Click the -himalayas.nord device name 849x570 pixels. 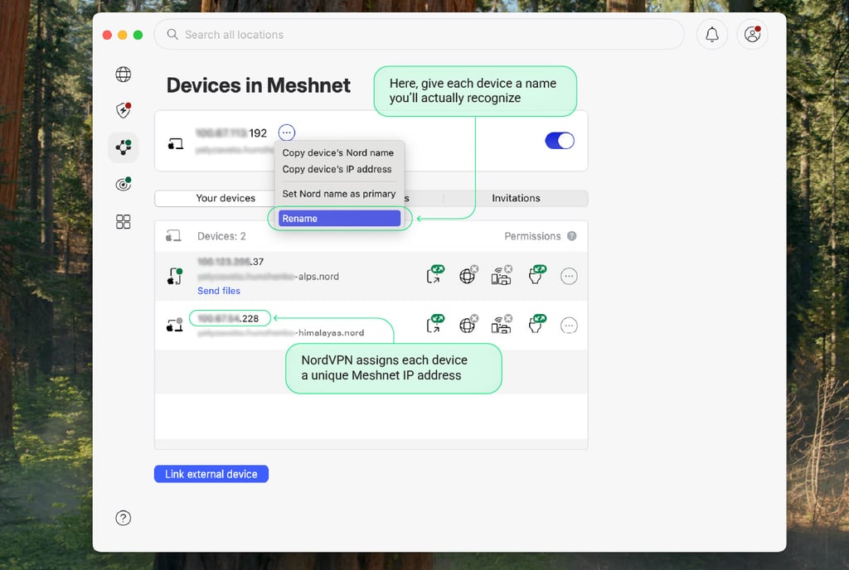coord(280,333)
